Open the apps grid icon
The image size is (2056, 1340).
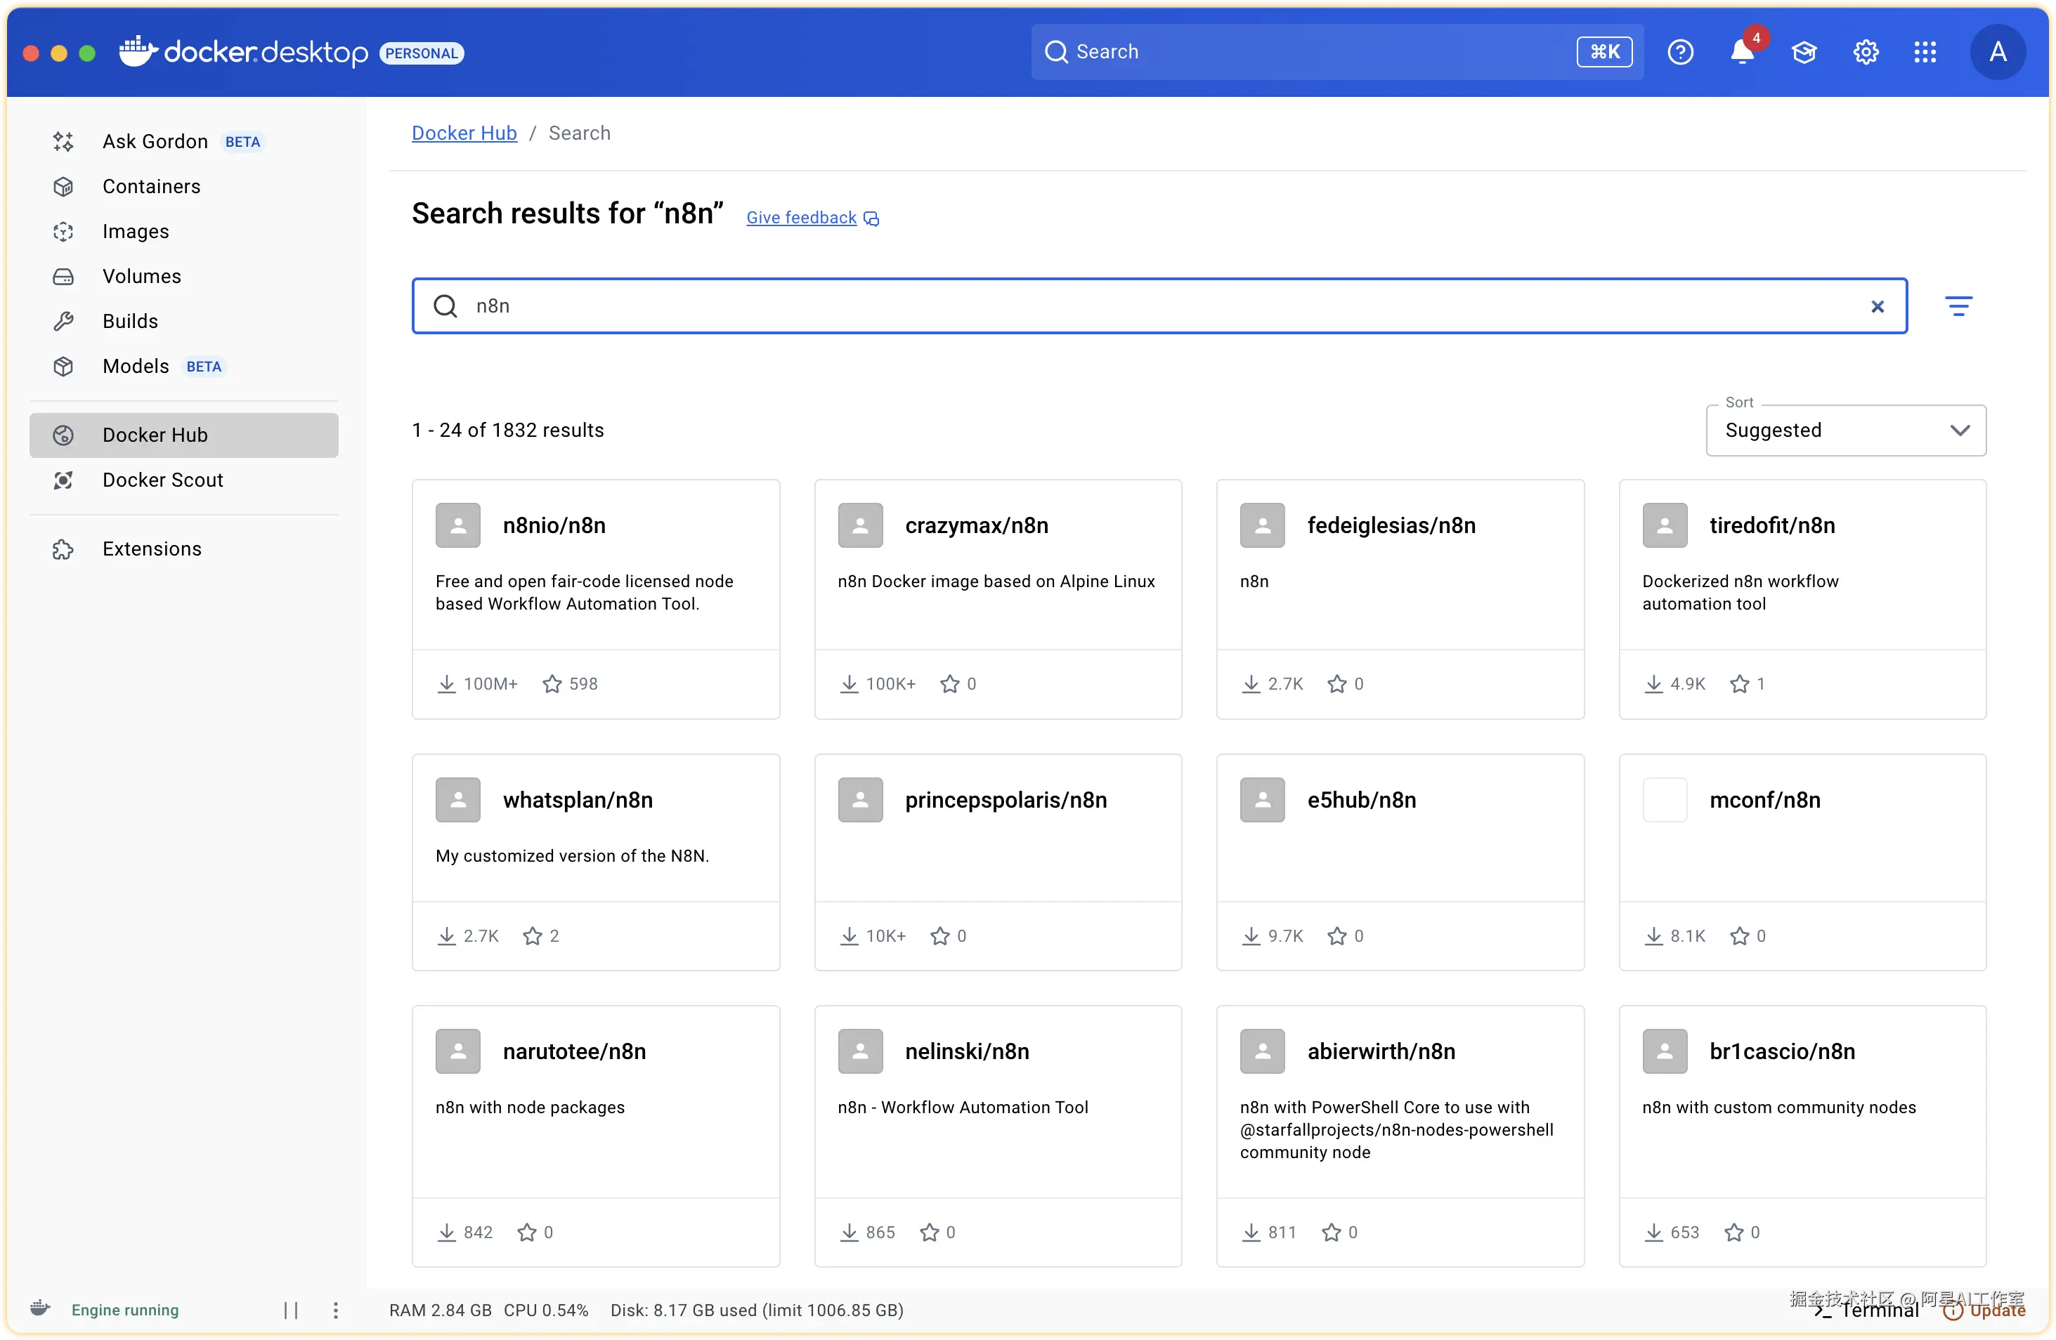click(x=1925, y=53)
